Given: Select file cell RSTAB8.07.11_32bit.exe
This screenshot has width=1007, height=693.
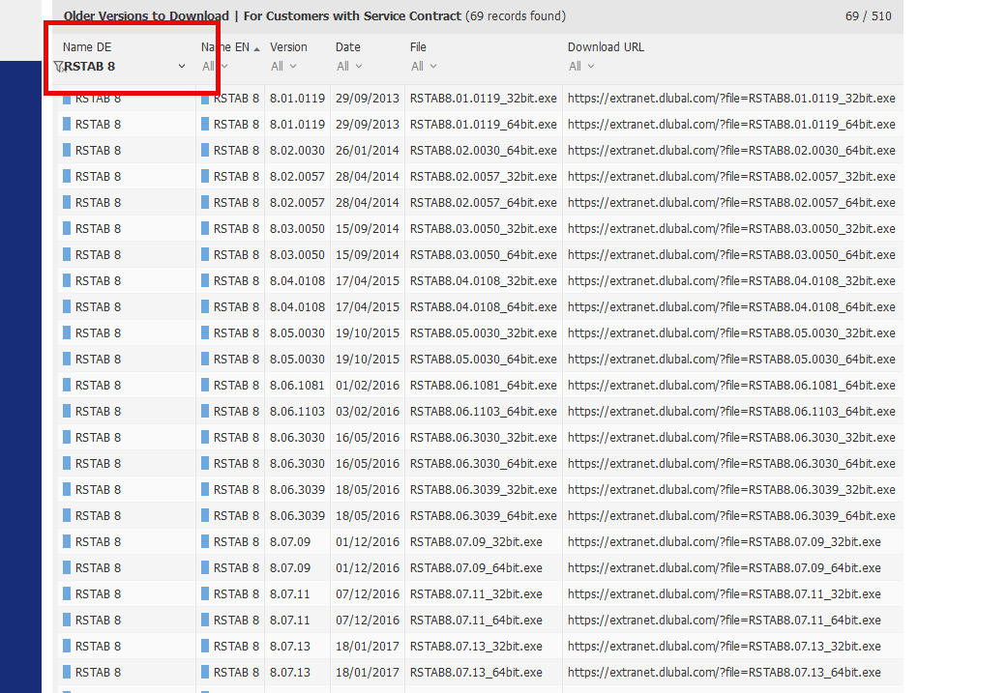Looking at the screenshot, I should coord(476,594).
